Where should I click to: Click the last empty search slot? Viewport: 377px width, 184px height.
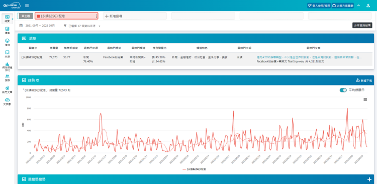340,16
